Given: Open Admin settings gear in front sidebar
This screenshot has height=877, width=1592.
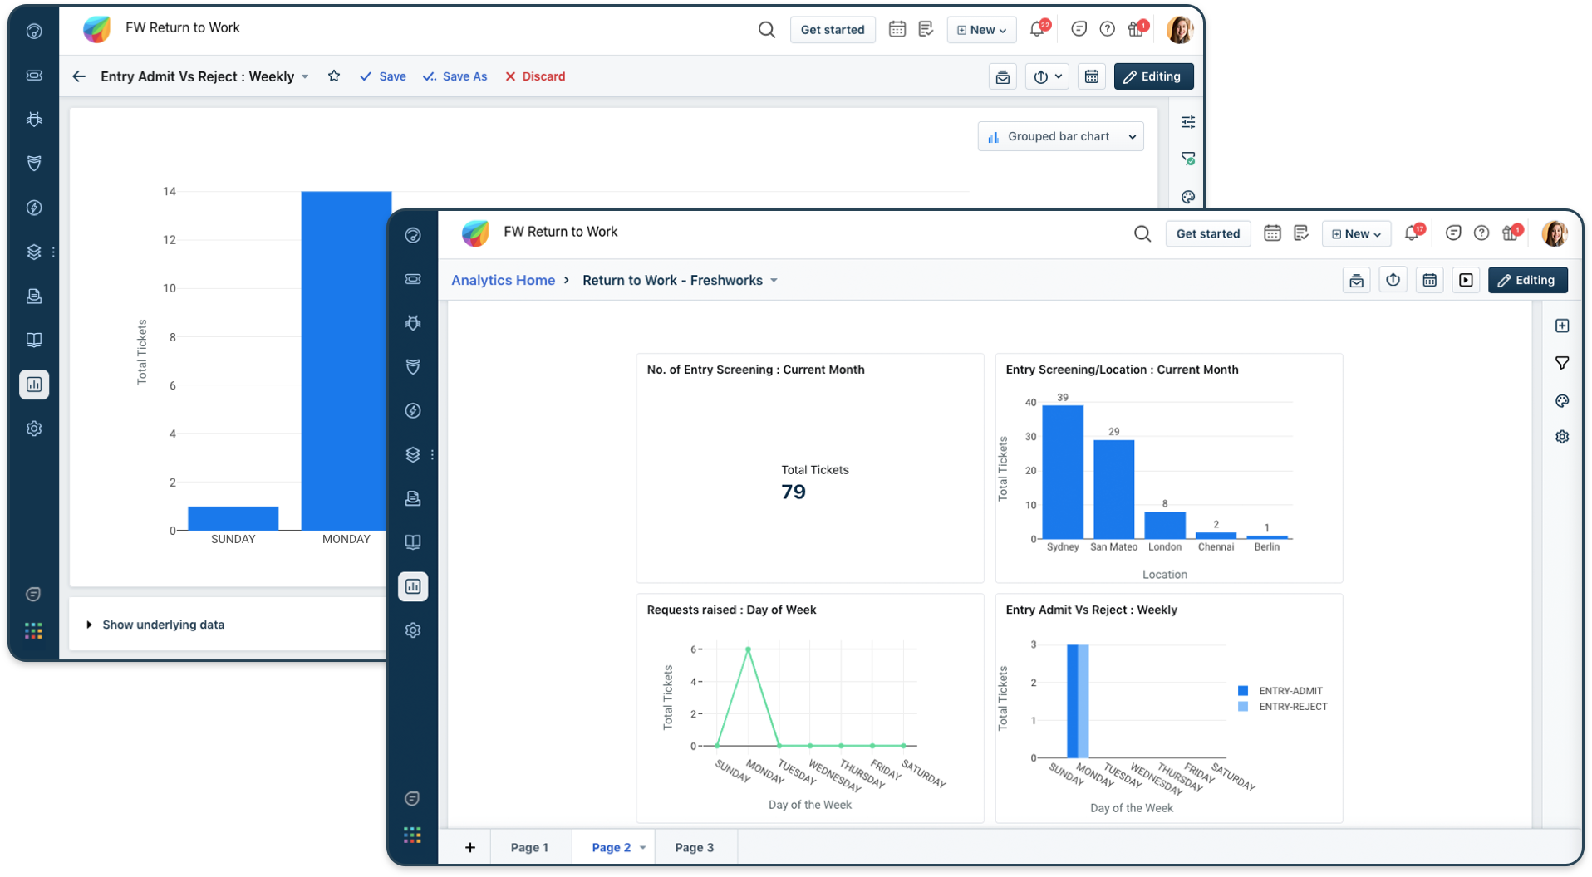Looking at the screenshot, I should (413, 630).
